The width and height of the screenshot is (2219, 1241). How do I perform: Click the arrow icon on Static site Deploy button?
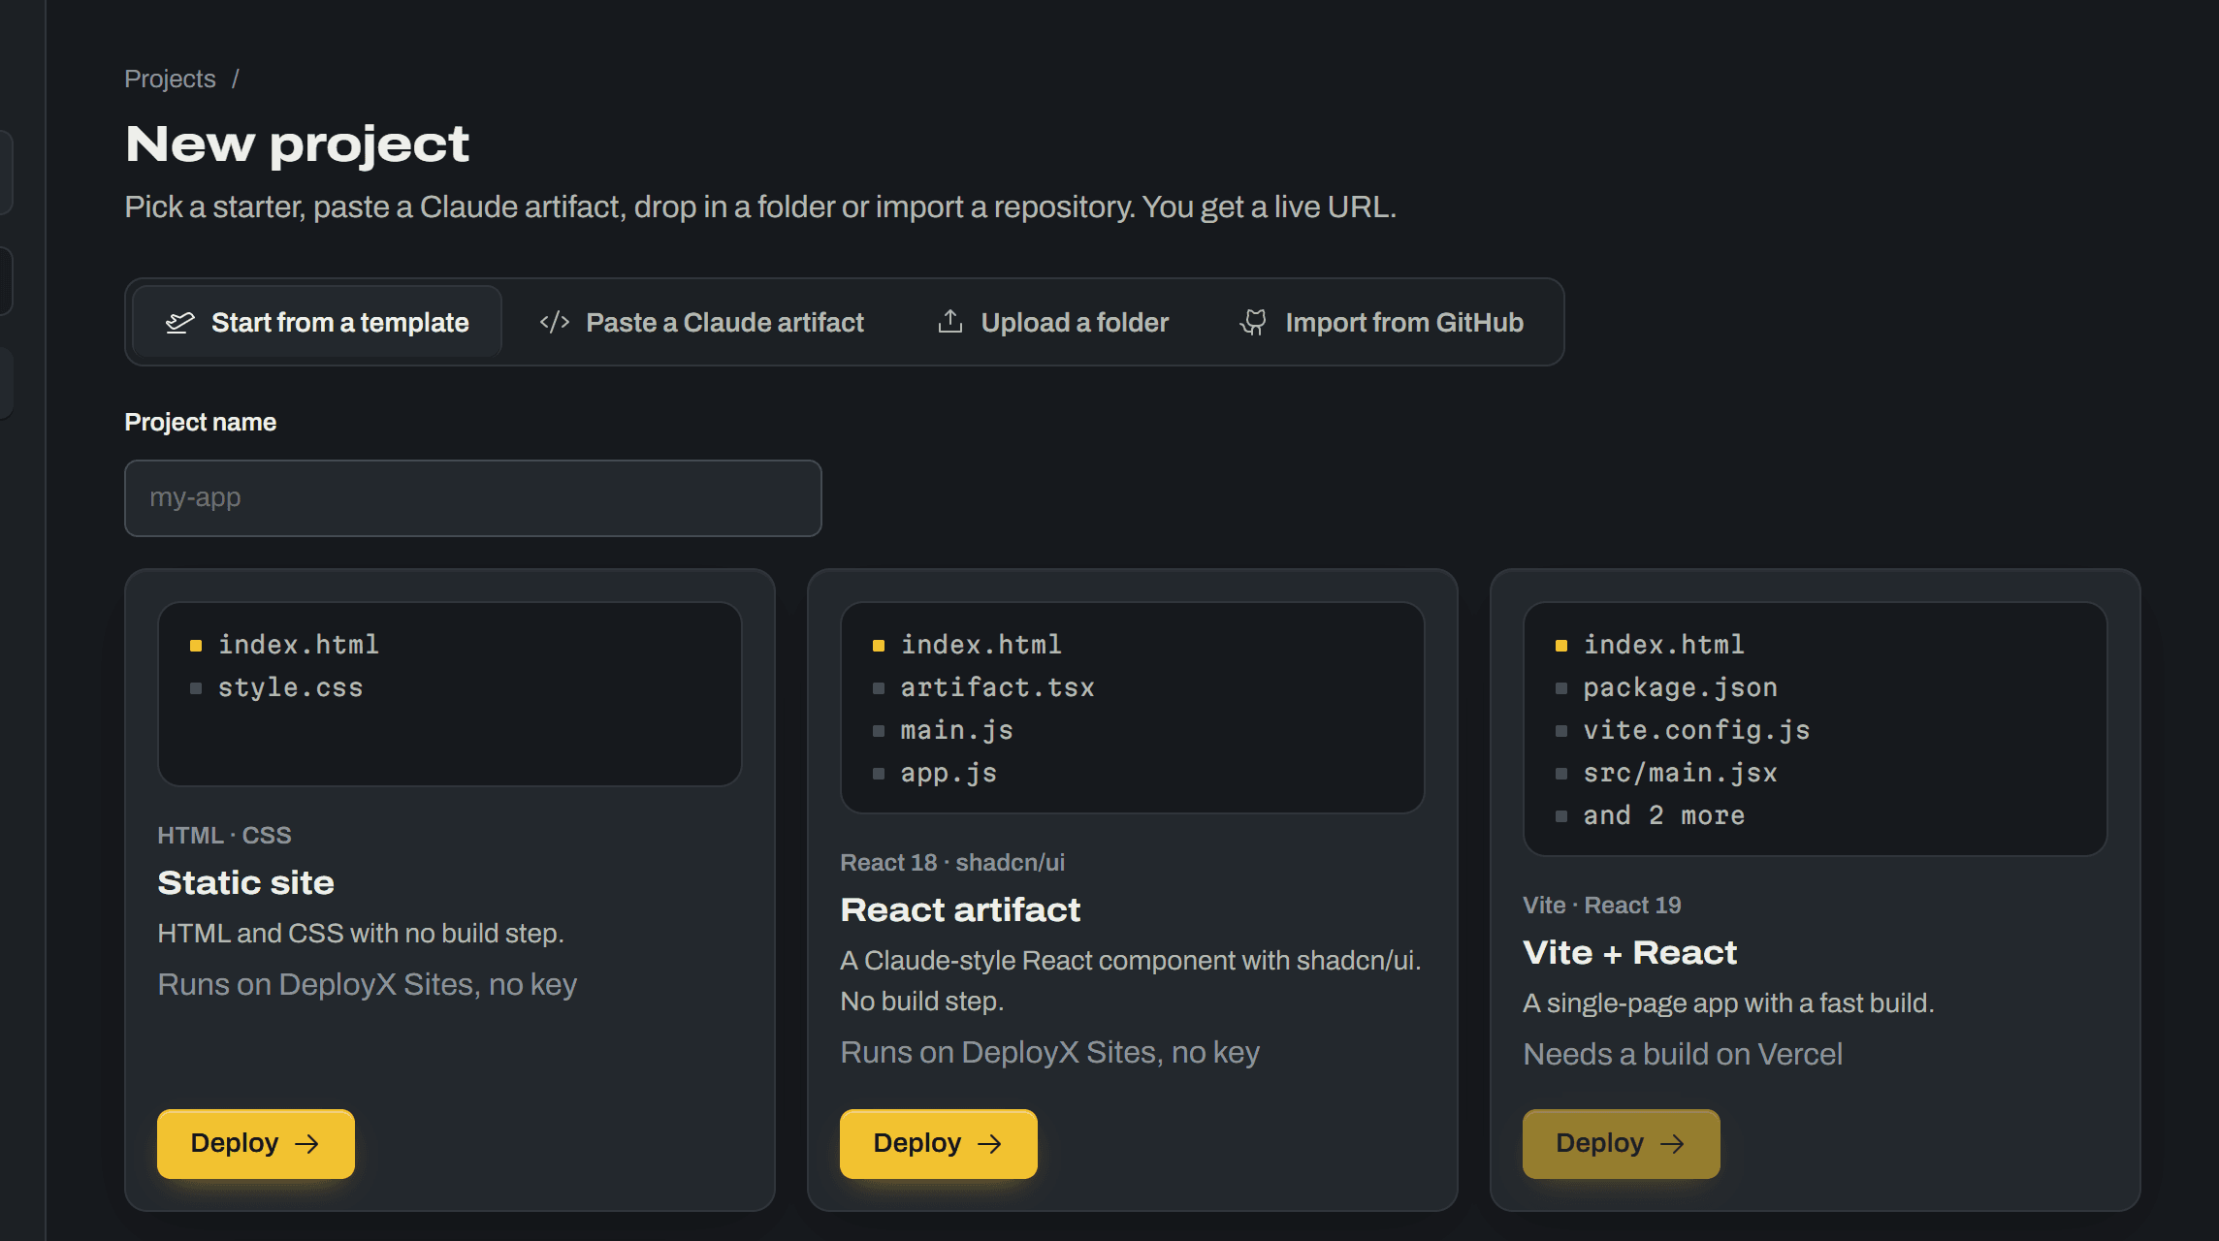[307, 1144]
